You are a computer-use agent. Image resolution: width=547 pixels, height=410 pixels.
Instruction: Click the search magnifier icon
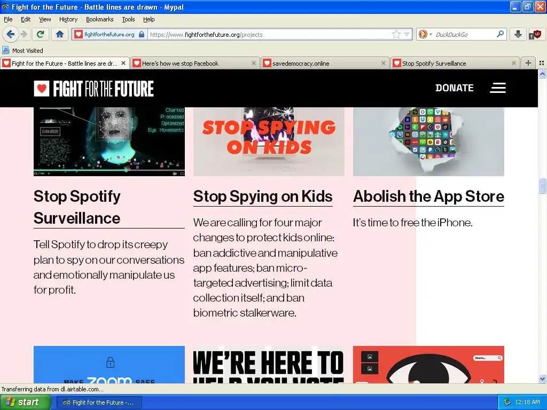point(500,34)
